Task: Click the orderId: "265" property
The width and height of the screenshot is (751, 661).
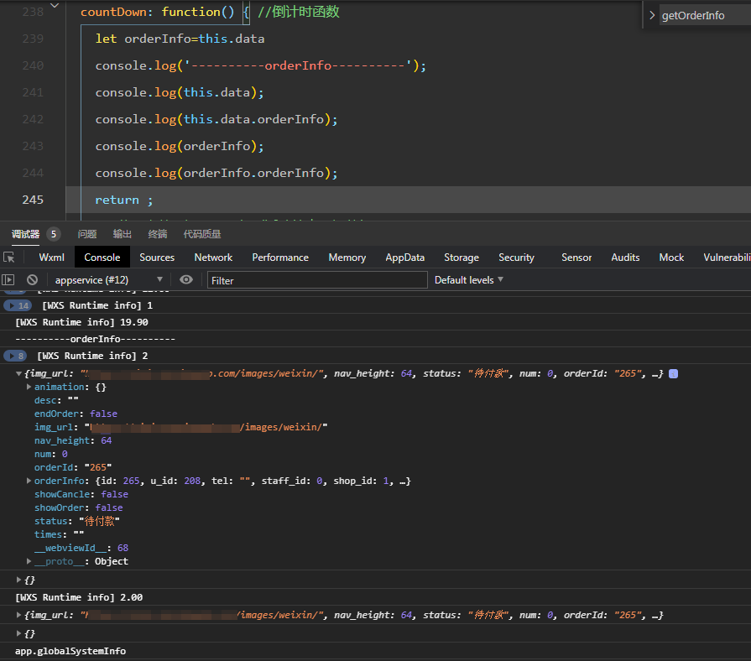Action: [73, 467]
